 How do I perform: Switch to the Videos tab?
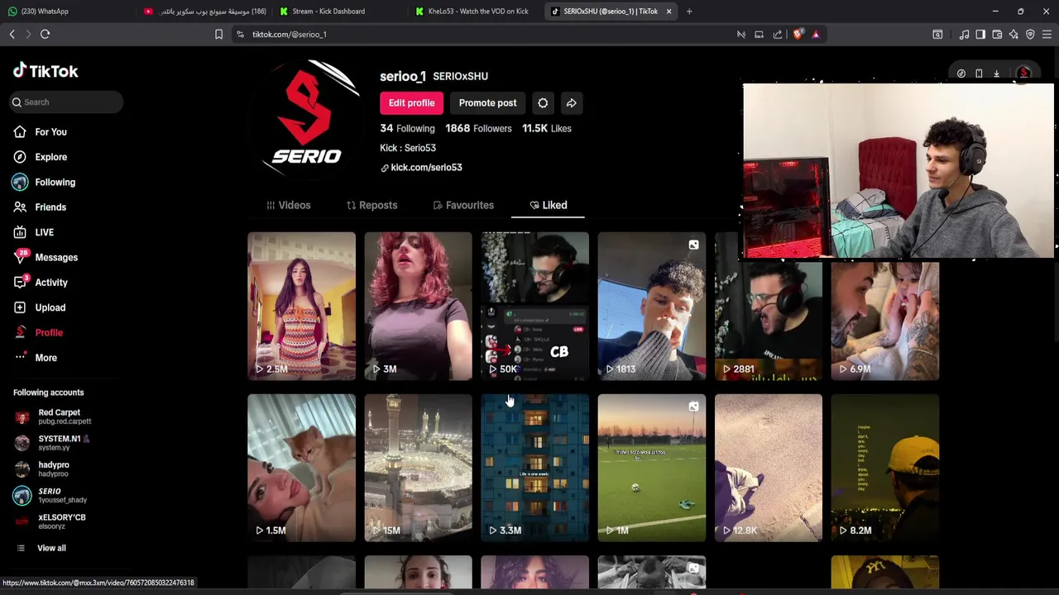(288, 205)
